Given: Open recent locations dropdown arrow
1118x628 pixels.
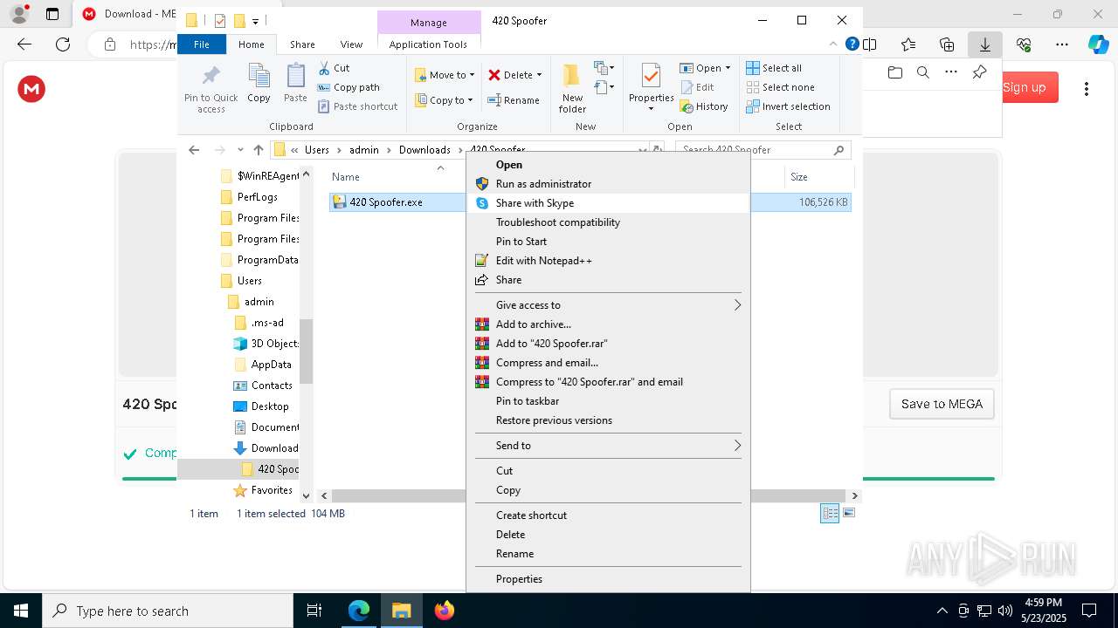Looking at the screenshot, I should click(x=240, y=150).
